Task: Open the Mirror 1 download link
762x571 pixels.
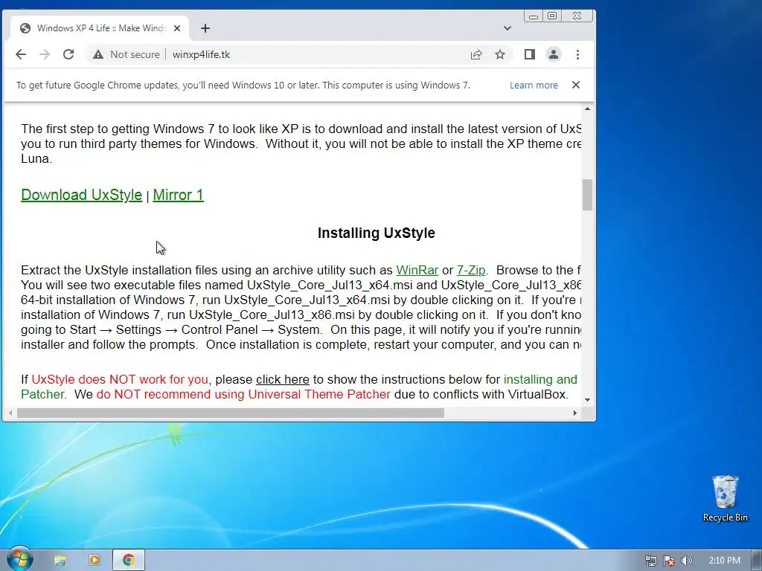Action: [179, 195]
